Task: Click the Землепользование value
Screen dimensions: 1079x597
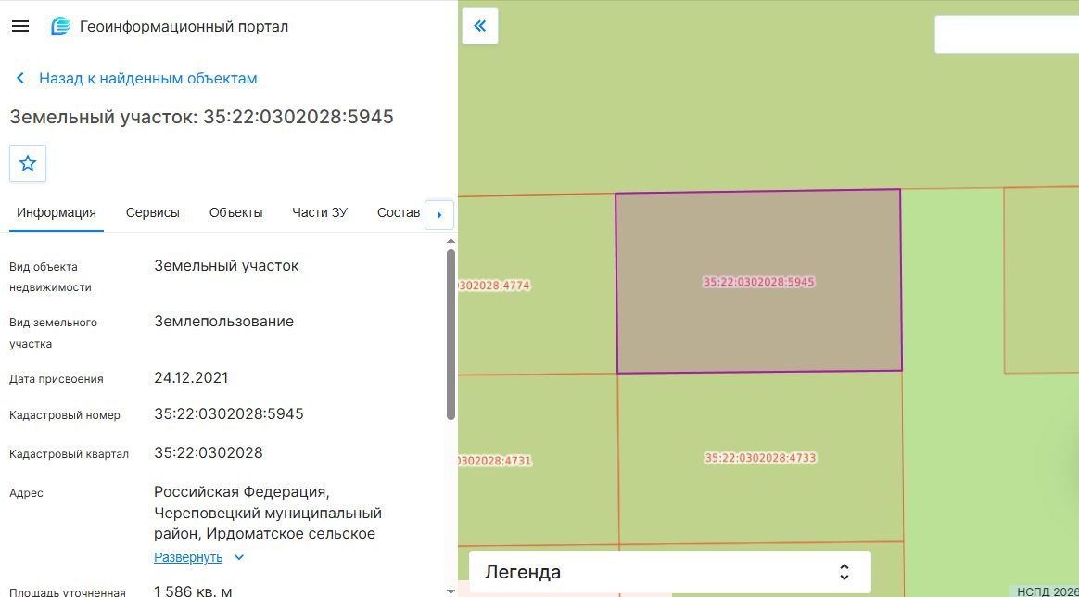Action: (x=223, y=321)
